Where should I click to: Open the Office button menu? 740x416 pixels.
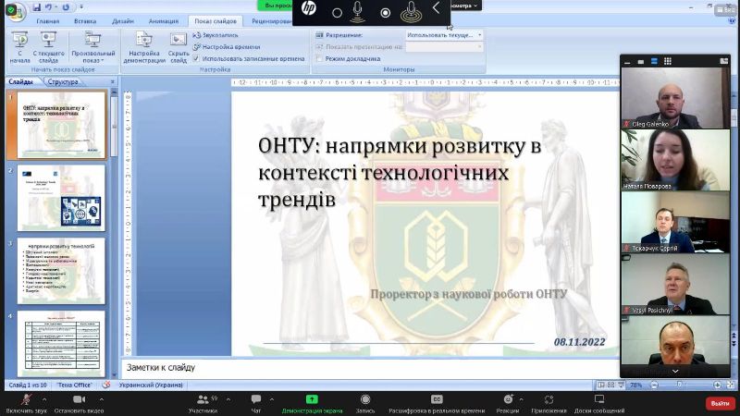pos(15,11)
